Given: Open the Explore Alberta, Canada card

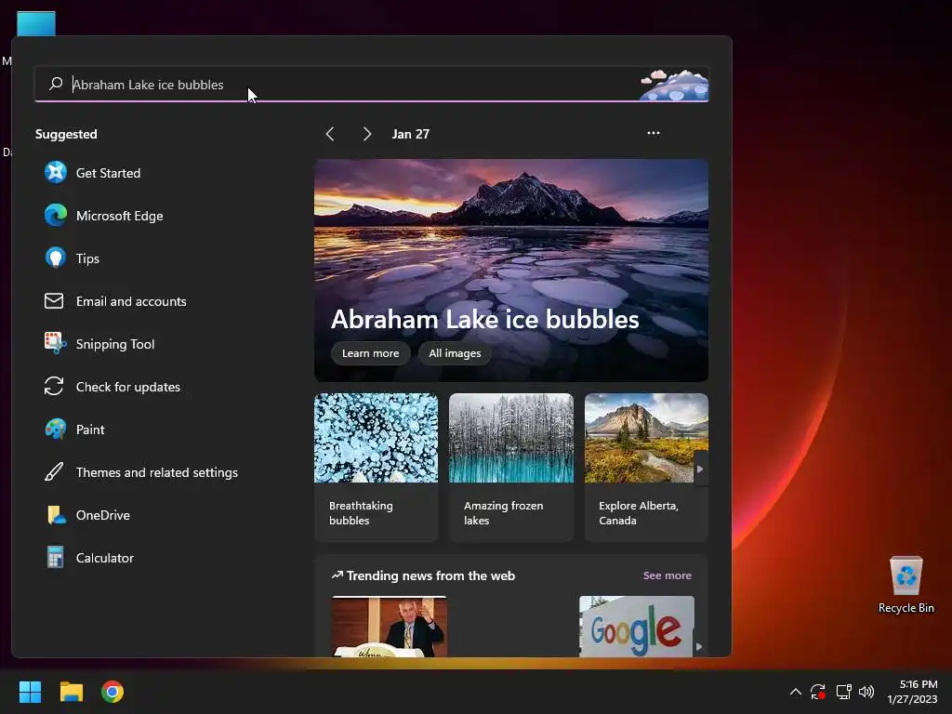Looking at the screenshot, I should click(x=646, y=467).
